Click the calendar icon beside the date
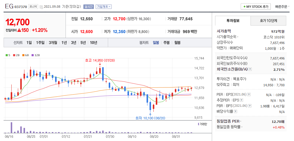The width and height of the screenshot is (294, 141). point(41,7)
